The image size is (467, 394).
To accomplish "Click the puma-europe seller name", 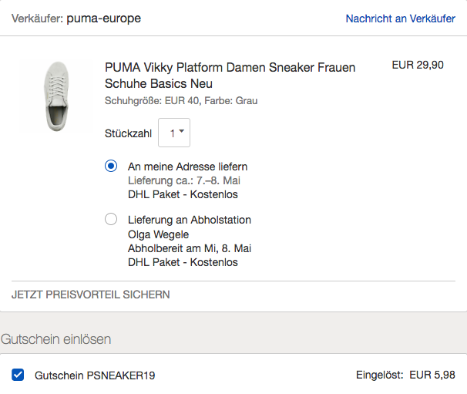I will pyautogui.click(x=103, y=19).
